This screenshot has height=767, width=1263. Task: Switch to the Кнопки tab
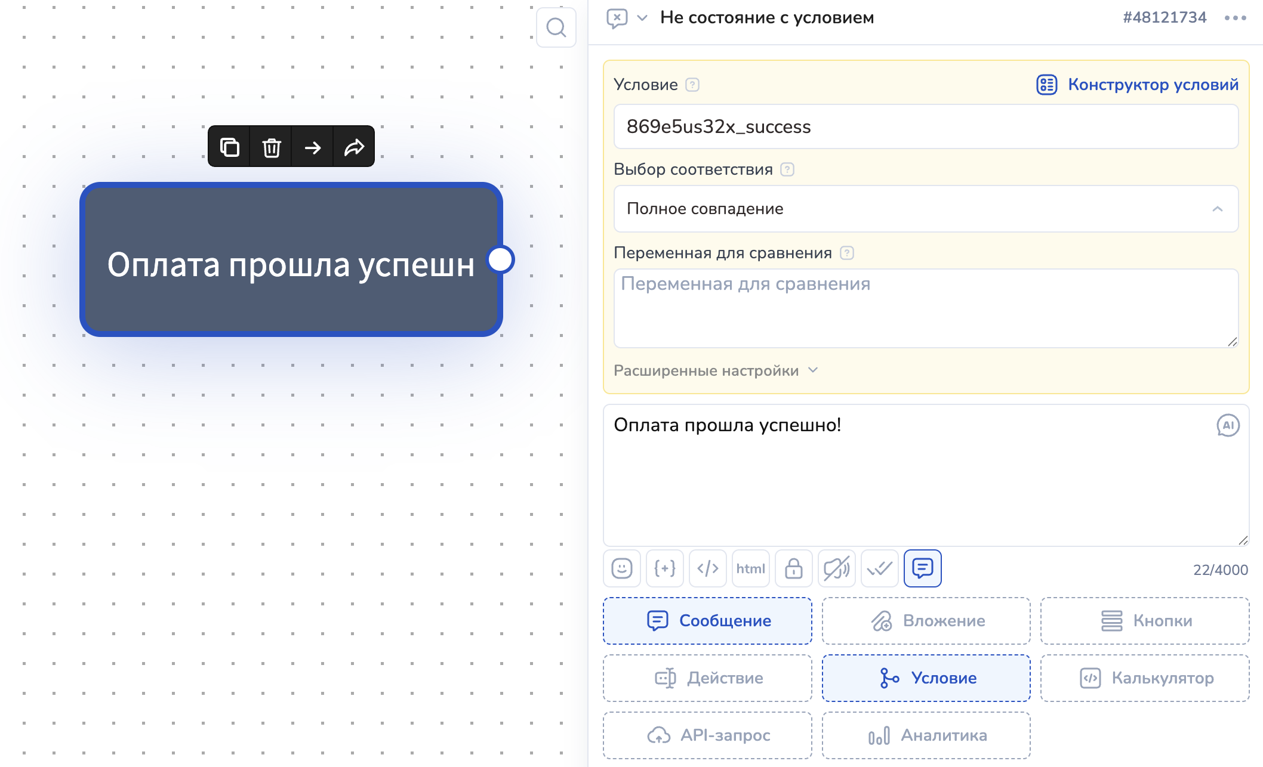coord(1144,621)
